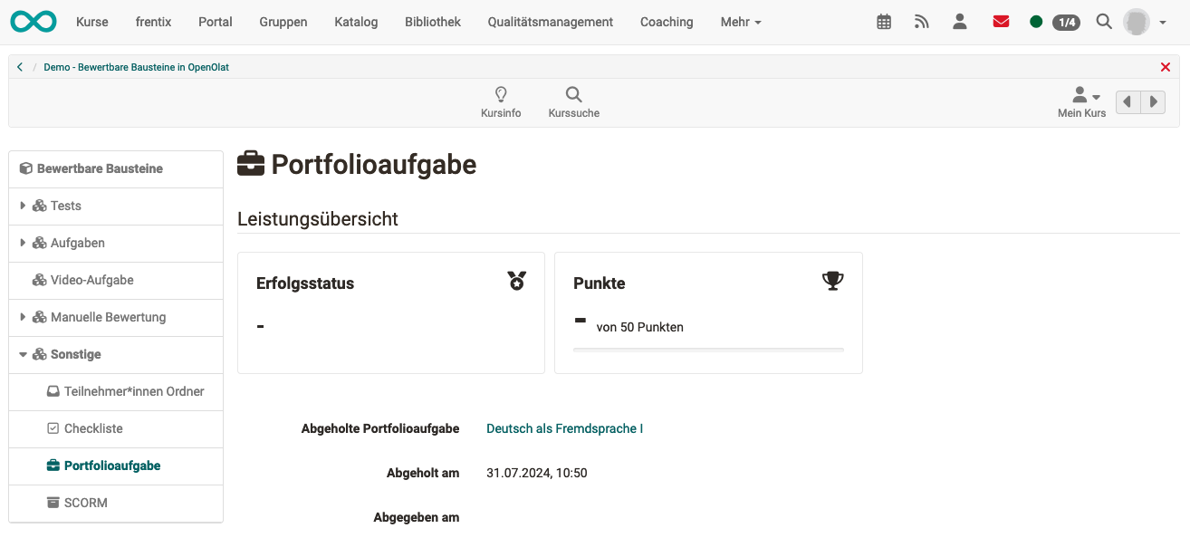The width and height of the screenshot is (1190, 557).
Task: Switch to Qualitätsmanagement tab
Action: coord(550,22)
